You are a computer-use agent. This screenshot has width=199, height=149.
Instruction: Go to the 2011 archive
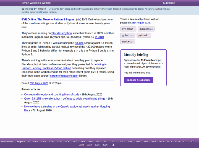106,142
